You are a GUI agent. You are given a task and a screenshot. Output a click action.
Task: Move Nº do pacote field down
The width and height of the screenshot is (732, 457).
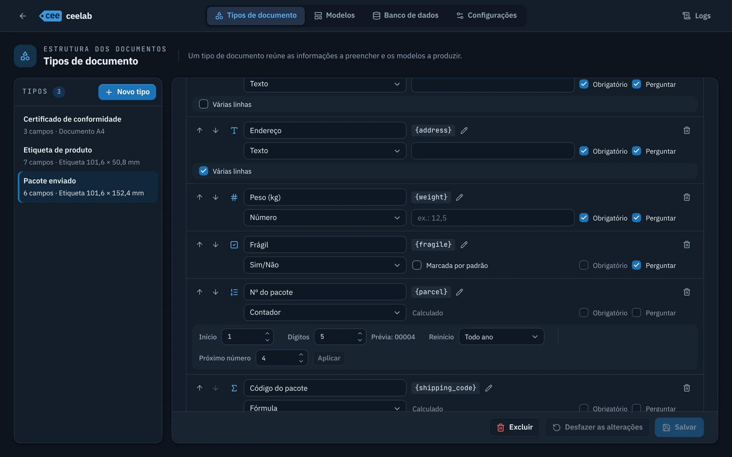(x=215, y=292)
